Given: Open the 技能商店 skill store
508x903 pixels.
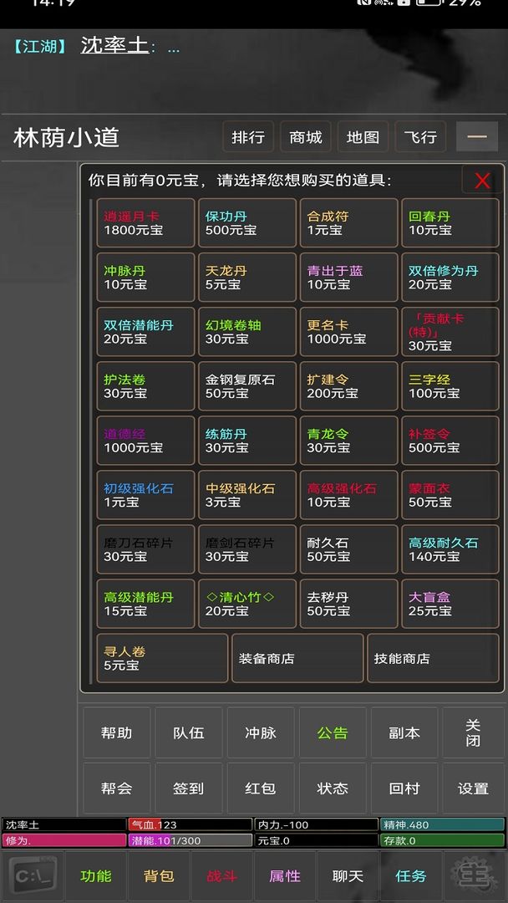Looking at the screenshot, I should 432,658.
